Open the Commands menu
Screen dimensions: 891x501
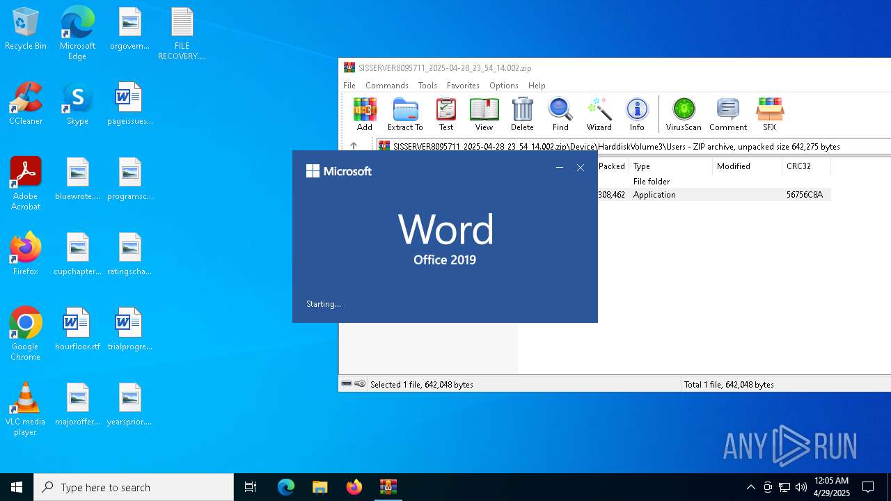387,86
